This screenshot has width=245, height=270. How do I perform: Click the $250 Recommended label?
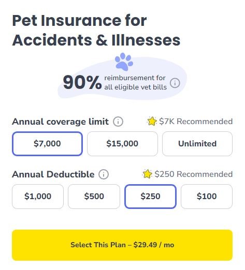click(x=194, y=174)
